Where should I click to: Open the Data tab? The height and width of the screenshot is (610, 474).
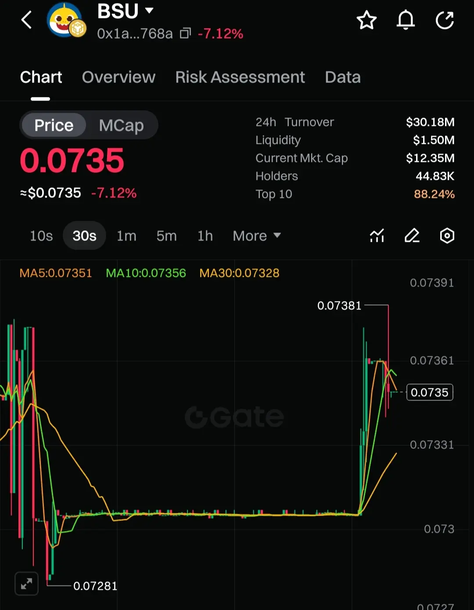[343, 77]
